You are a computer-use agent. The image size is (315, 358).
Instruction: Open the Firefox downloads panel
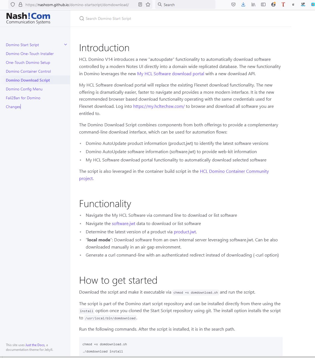pyautogui.click(x=243, y=5)
